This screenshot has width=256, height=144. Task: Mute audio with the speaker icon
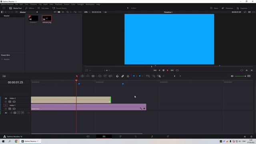tap(232, 76)
